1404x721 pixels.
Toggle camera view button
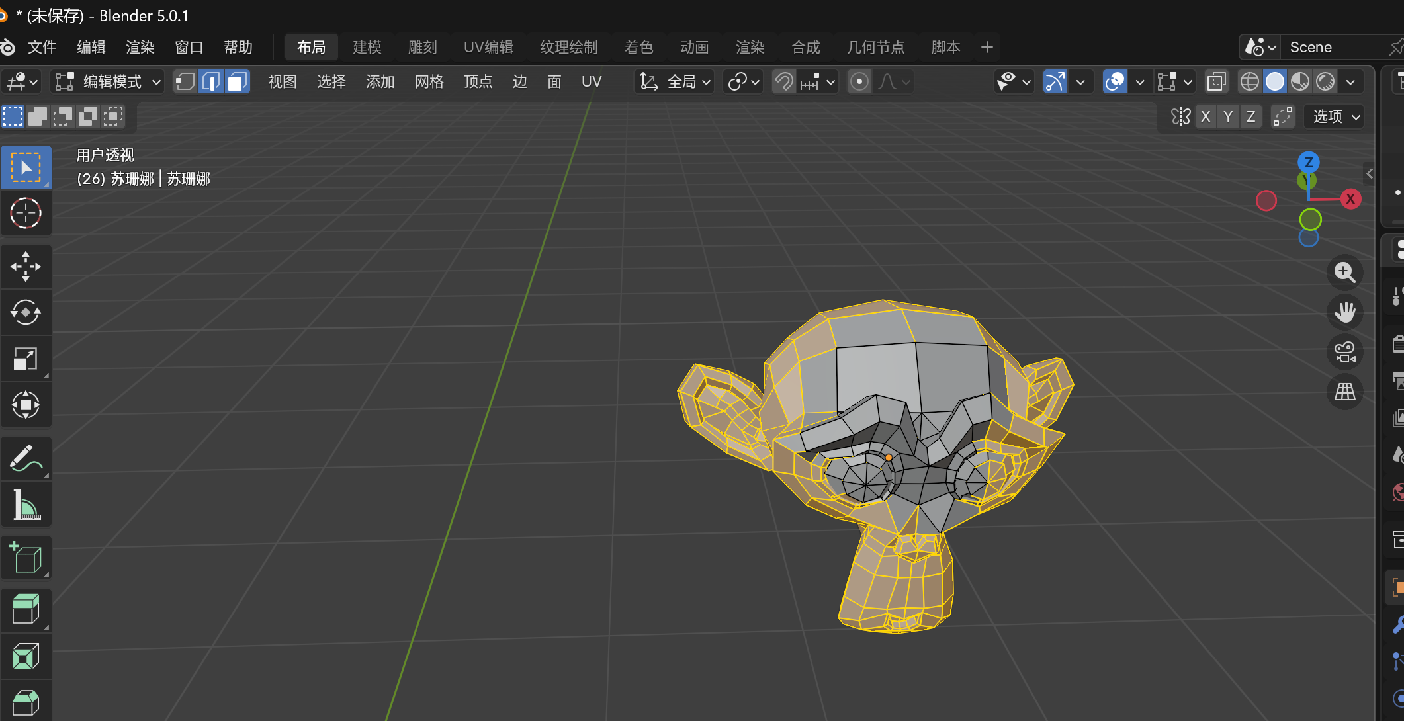tap(1344, 352)
